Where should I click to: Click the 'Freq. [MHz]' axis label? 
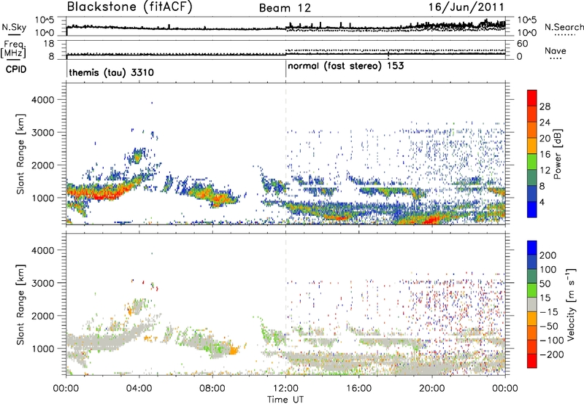tap(13, 49)
